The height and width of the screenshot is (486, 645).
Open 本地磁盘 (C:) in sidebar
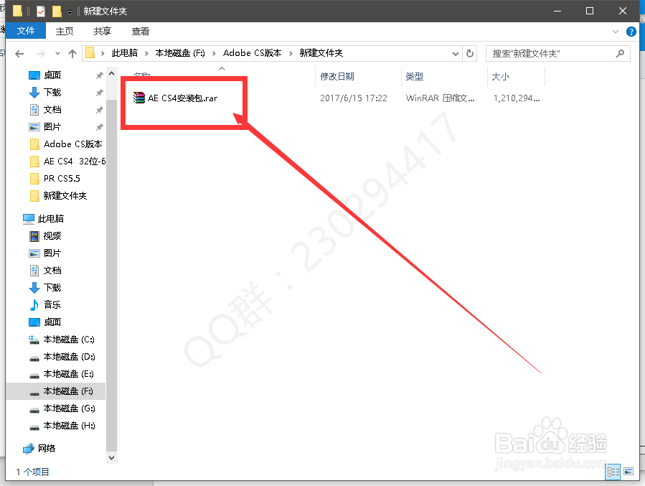click(x=69, y=340)
